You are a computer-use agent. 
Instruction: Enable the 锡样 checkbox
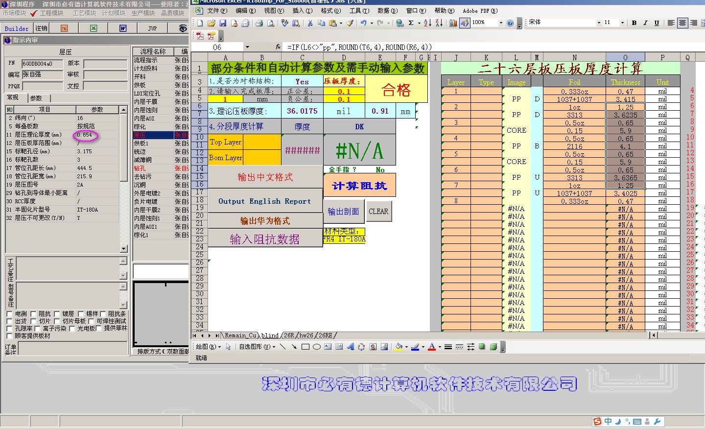(x=81, y=314)
